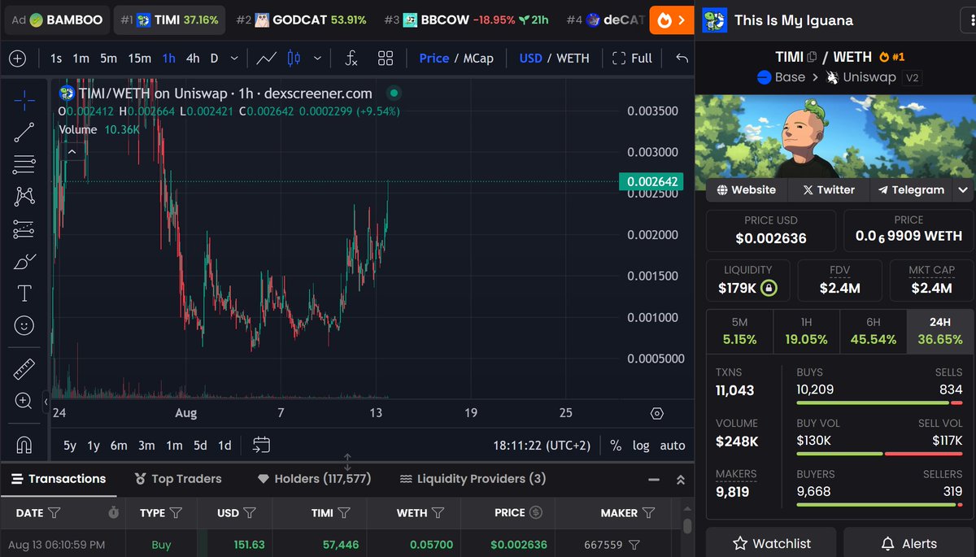976x557 pixels.
Task: Select the 1h timeframe
Action: click(x=168, y=59)
